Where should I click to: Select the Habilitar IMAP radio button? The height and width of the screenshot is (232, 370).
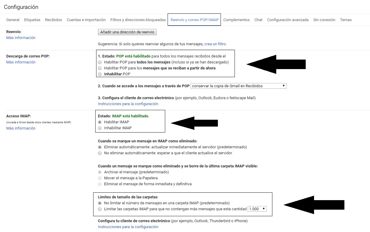coord(100,122)
